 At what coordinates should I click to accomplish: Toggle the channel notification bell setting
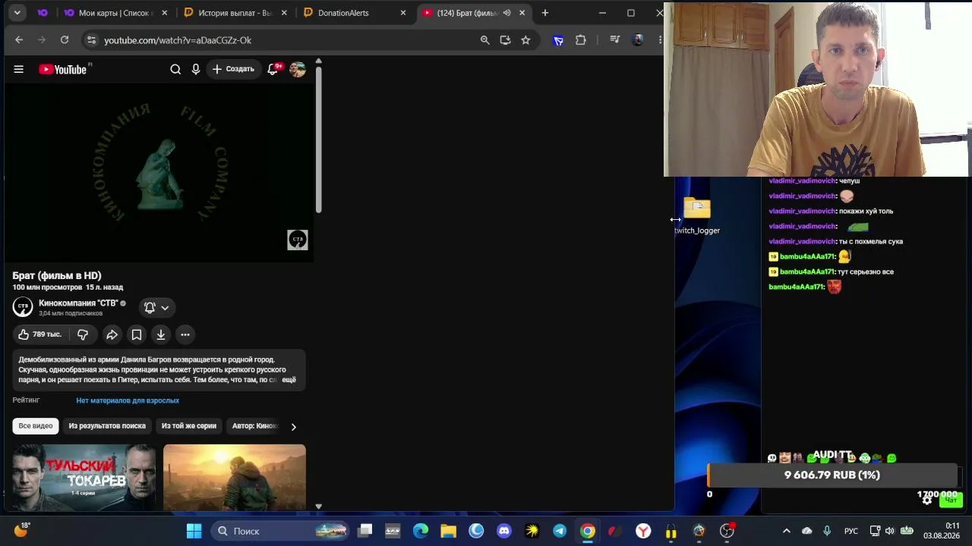156,307
